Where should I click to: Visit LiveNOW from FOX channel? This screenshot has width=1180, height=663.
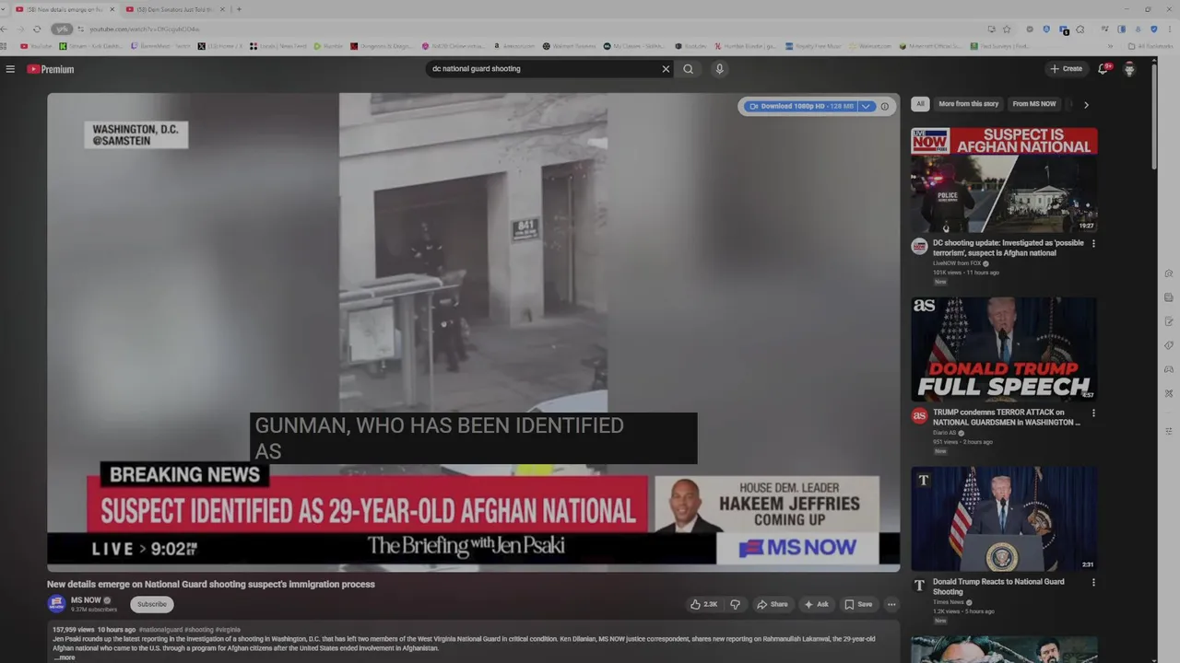(957, 263)
